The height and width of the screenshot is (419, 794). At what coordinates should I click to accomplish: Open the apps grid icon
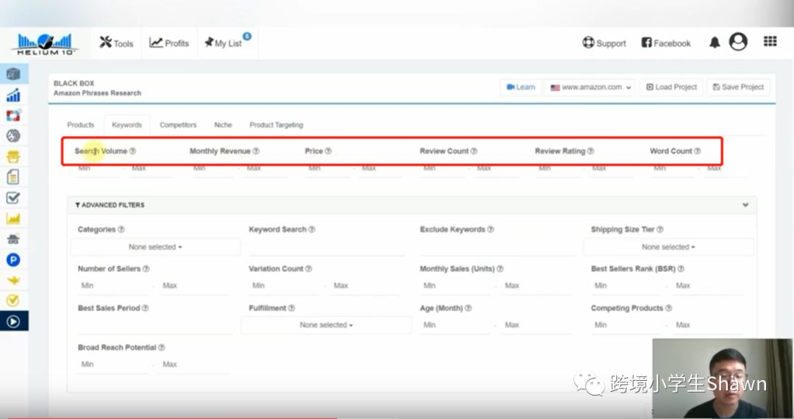coord(770,41)
